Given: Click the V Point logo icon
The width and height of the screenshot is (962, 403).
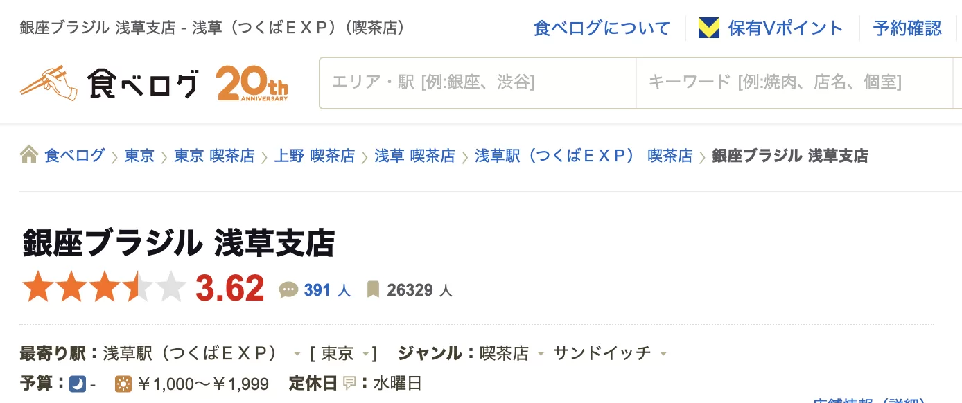Looking at the screenshot, I should (708, 28).
